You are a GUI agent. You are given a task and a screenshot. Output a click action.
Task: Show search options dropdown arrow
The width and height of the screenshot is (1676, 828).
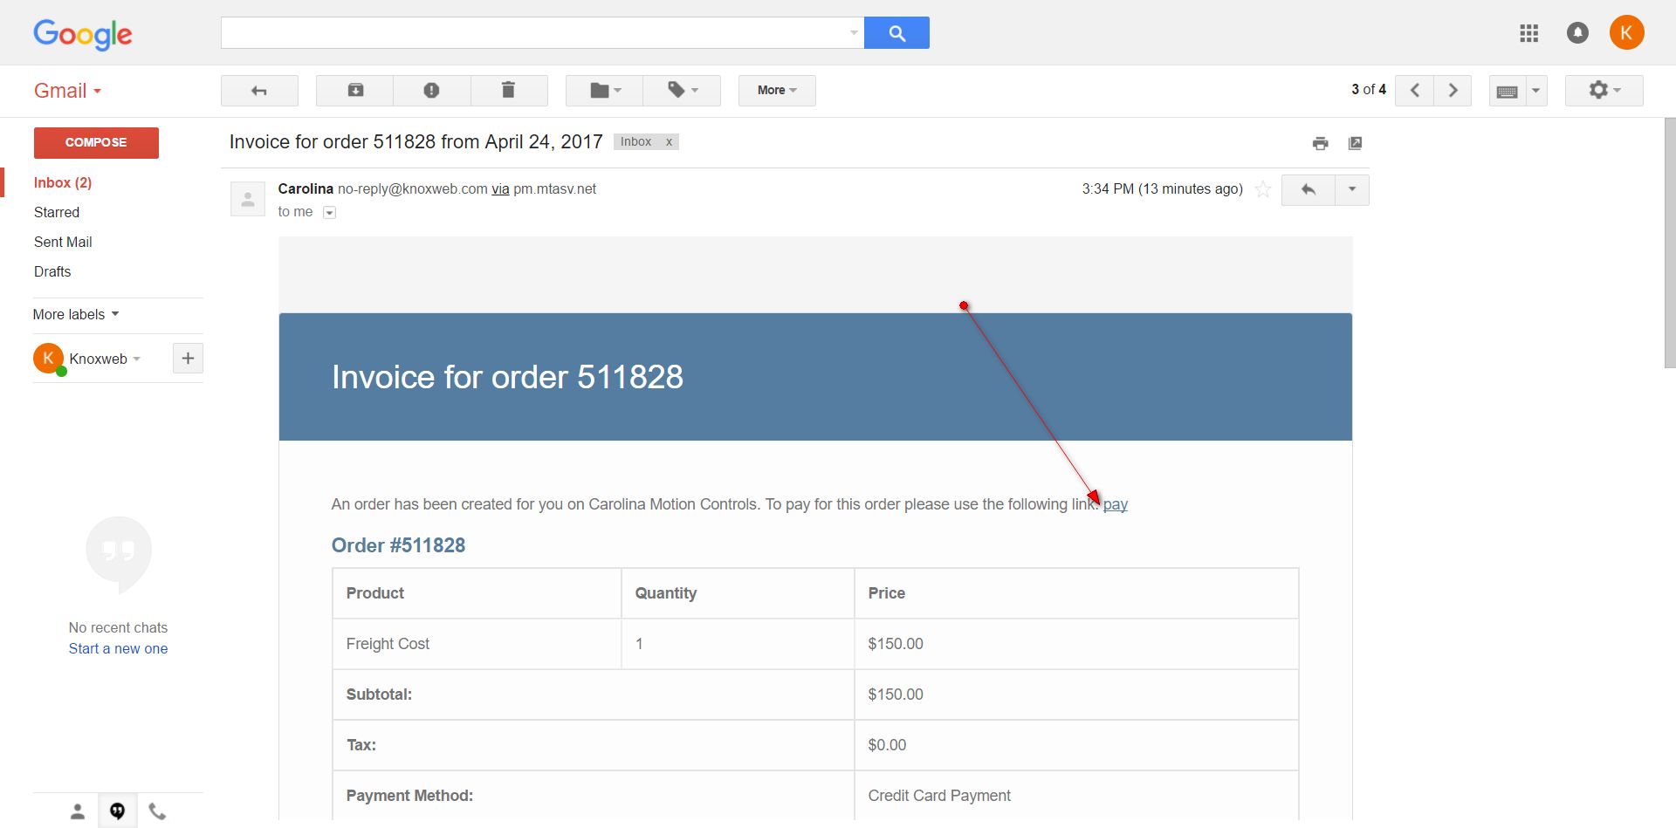(x=854, y=33)
